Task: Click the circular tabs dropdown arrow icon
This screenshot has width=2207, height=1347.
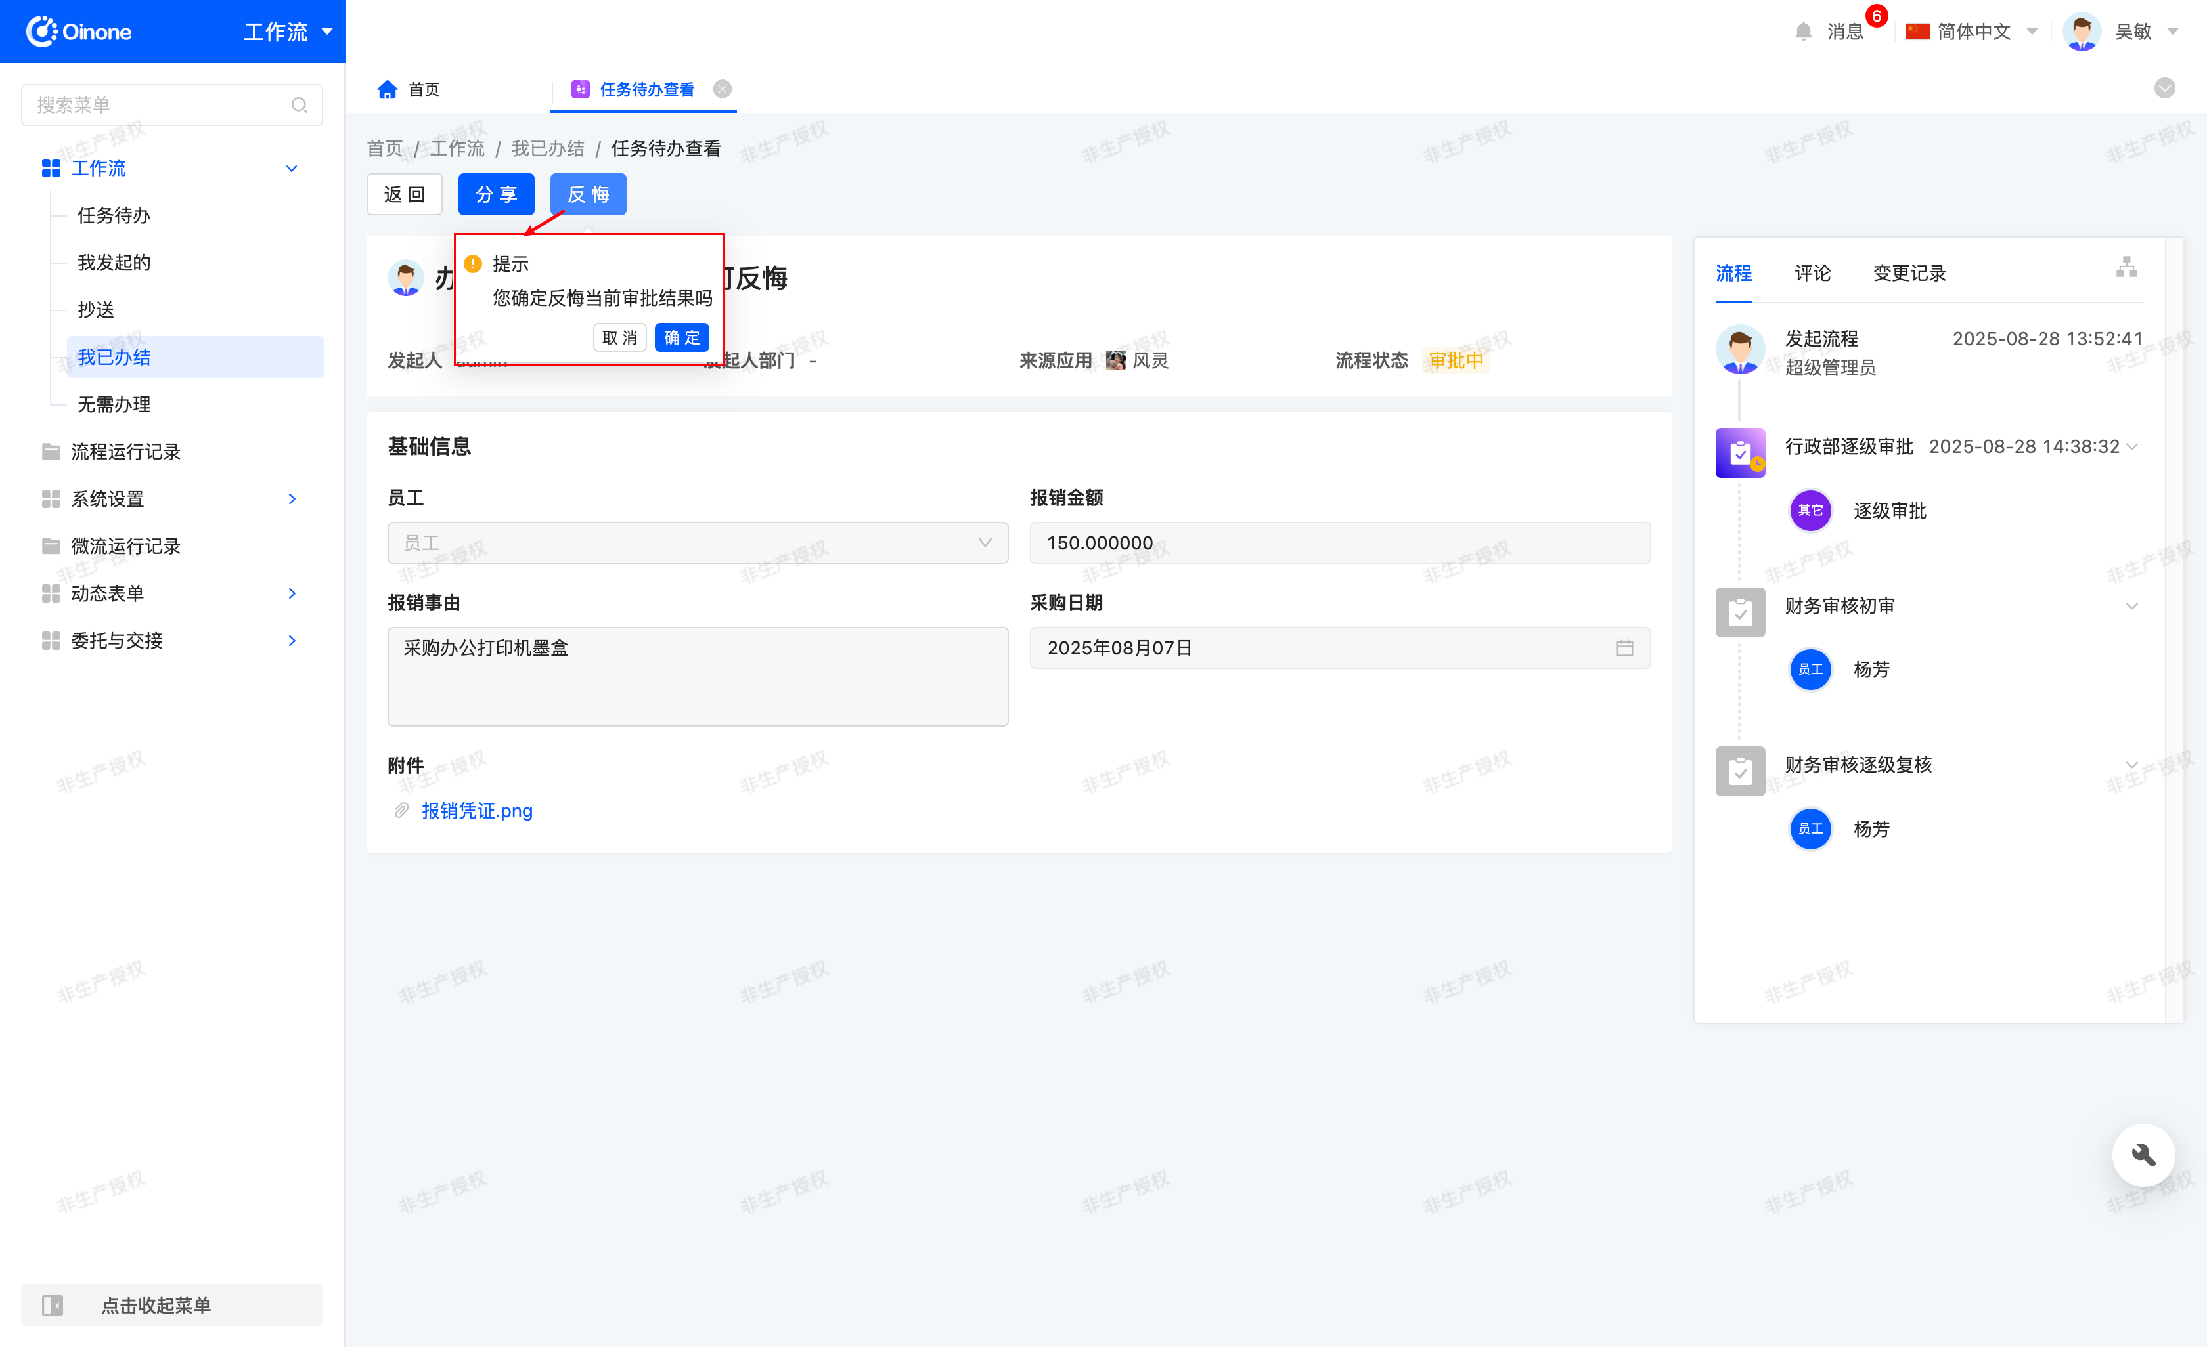Action: pyautogui.click(x=2164, y=88)
